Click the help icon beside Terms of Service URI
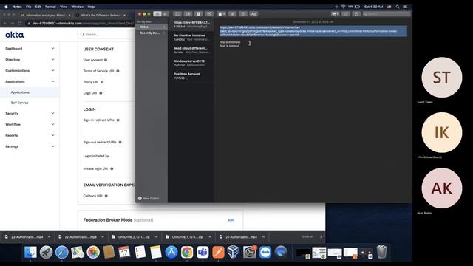473x266 pixels. coord(118,71)
